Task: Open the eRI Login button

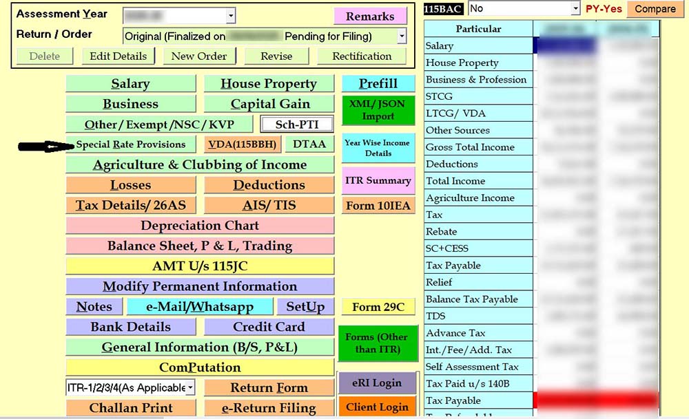Action: (x=378, y=383)
